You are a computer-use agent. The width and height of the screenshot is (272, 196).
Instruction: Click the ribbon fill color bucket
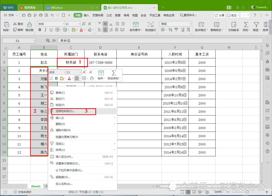click(73, 30)
